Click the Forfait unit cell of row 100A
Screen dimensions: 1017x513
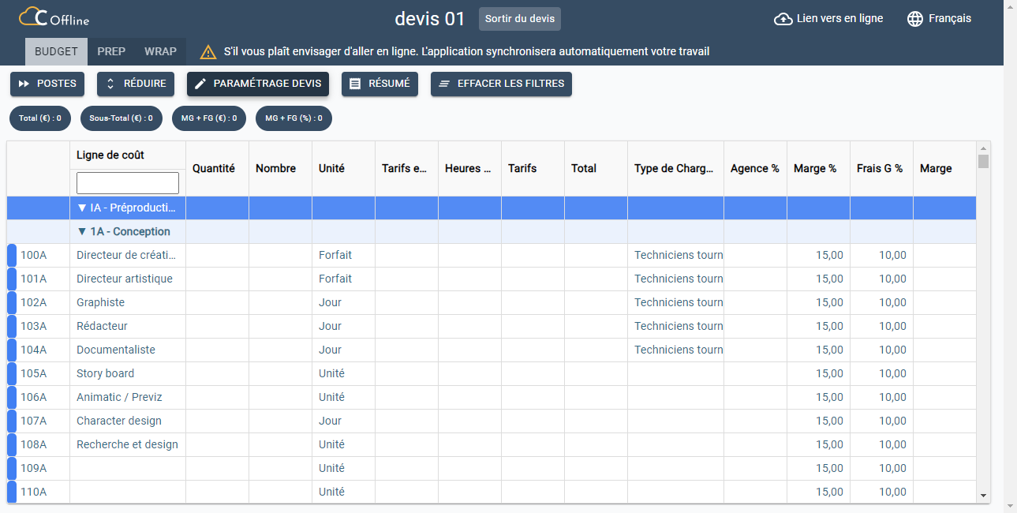pyautogui.click(x=343, y=256)
